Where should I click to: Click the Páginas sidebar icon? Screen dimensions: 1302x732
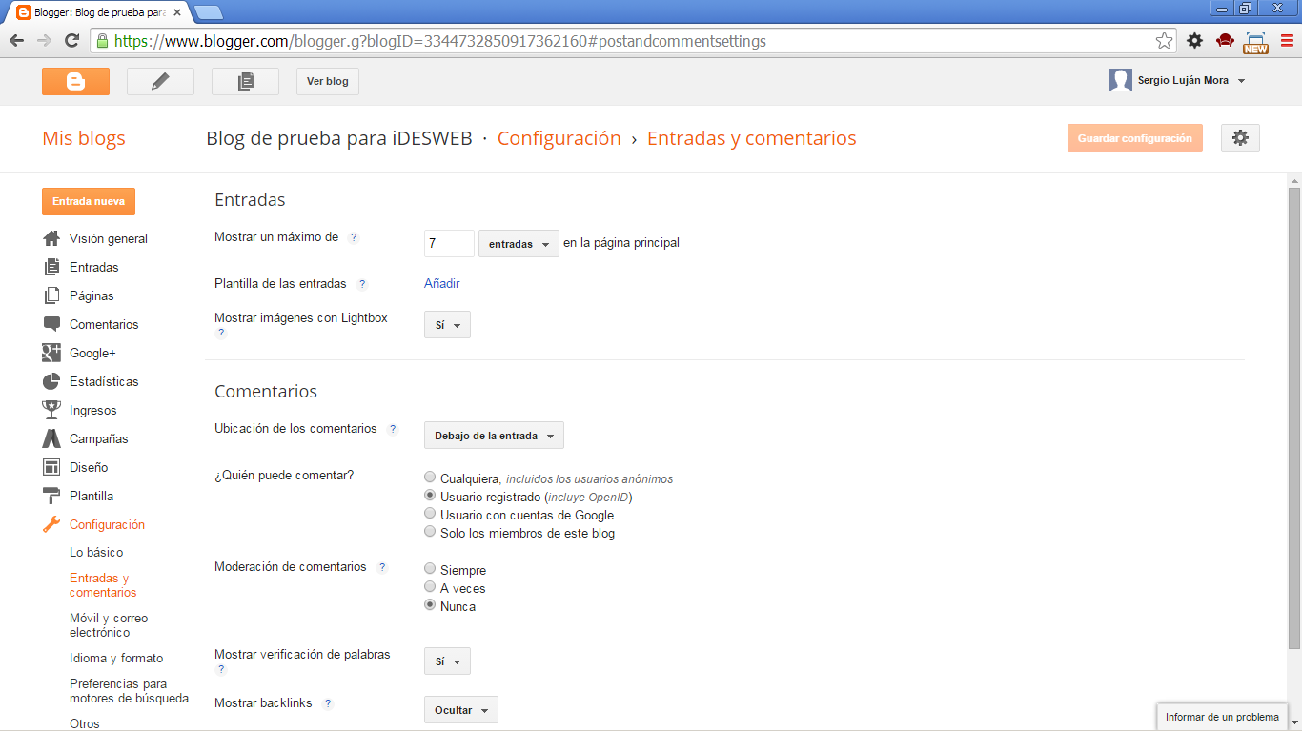coord(51,295)
